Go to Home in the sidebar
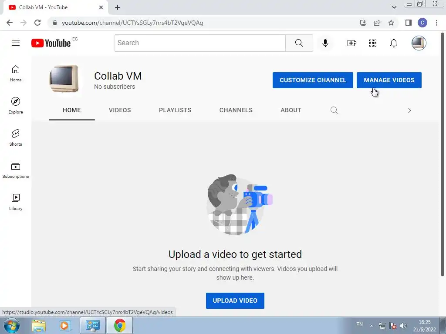This screenshot has height=334, width=446. coord(16,73)
